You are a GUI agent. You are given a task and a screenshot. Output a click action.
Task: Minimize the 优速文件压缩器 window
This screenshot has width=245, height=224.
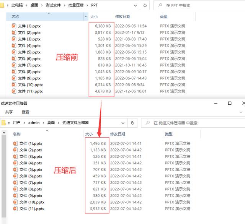[x=216, y=103]
